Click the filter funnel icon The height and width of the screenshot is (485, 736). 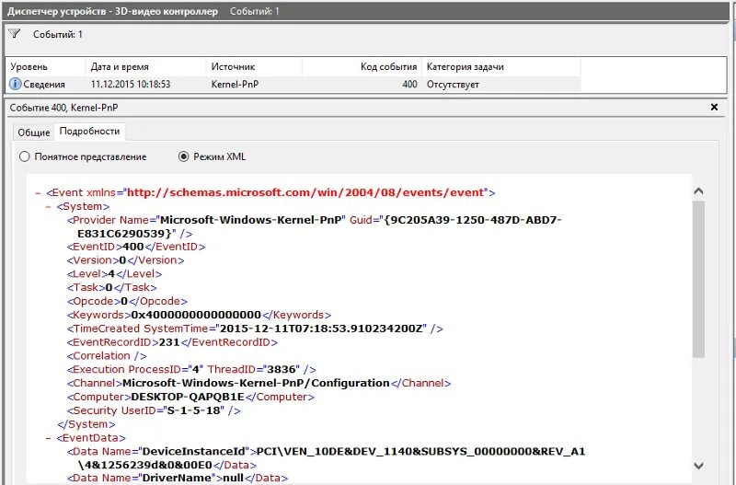(15, 33)
